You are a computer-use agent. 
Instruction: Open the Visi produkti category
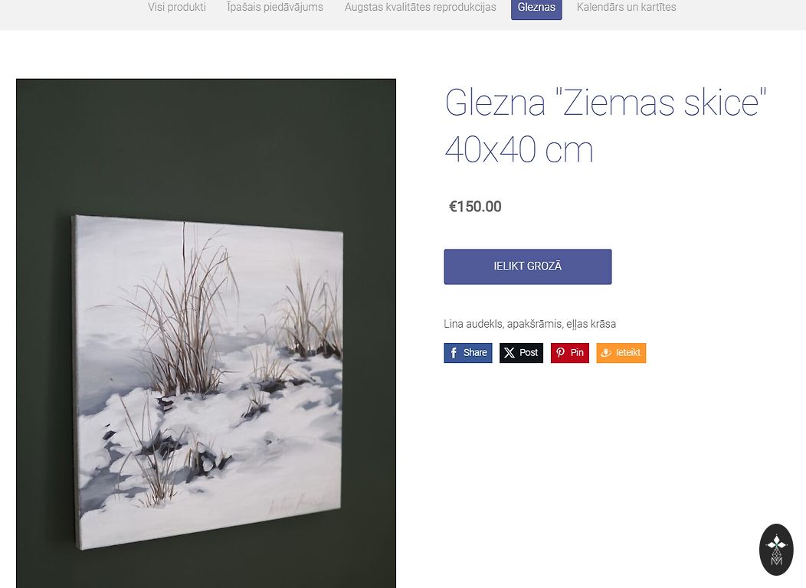coord(177,7)
